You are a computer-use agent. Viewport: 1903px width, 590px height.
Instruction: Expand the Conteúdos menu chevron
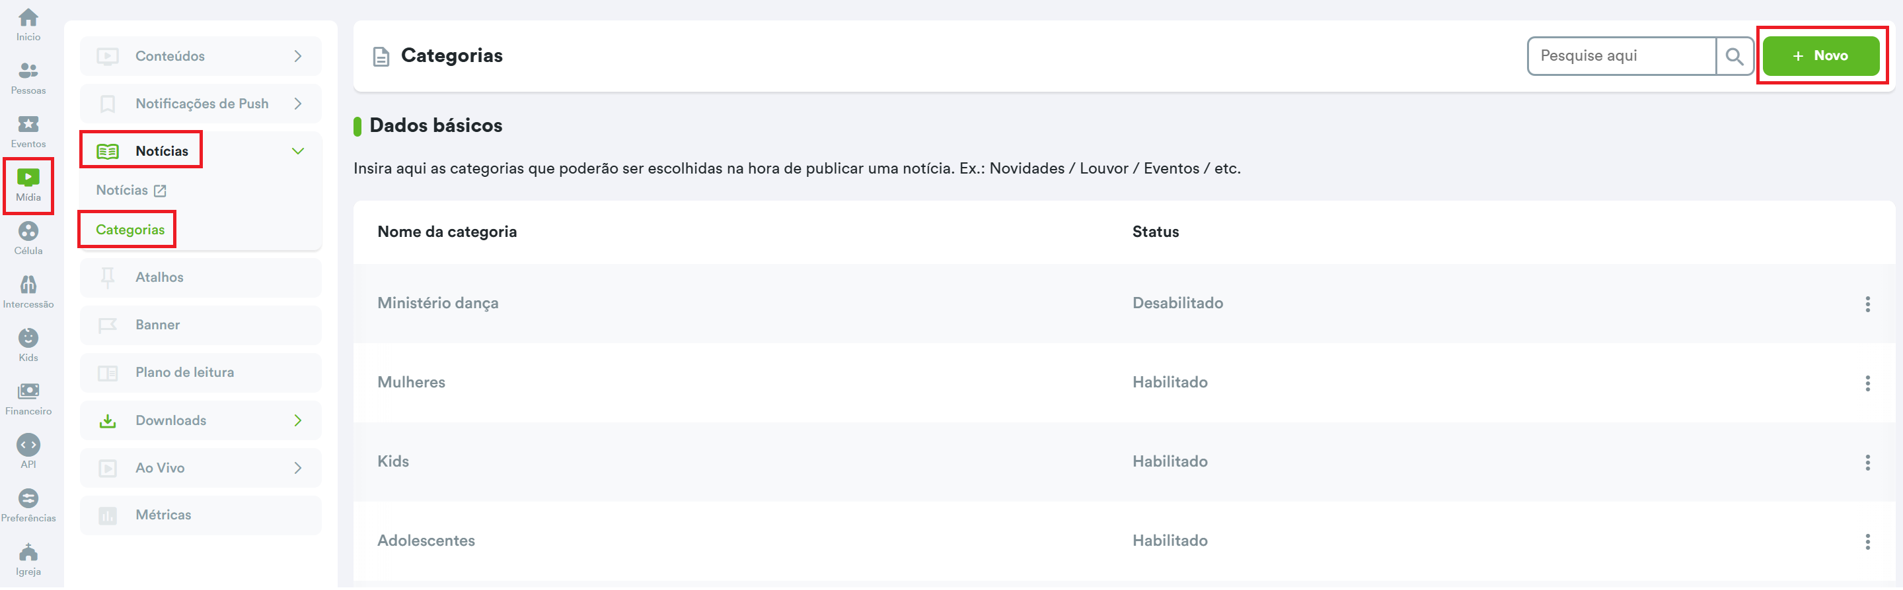pos(298,56)
